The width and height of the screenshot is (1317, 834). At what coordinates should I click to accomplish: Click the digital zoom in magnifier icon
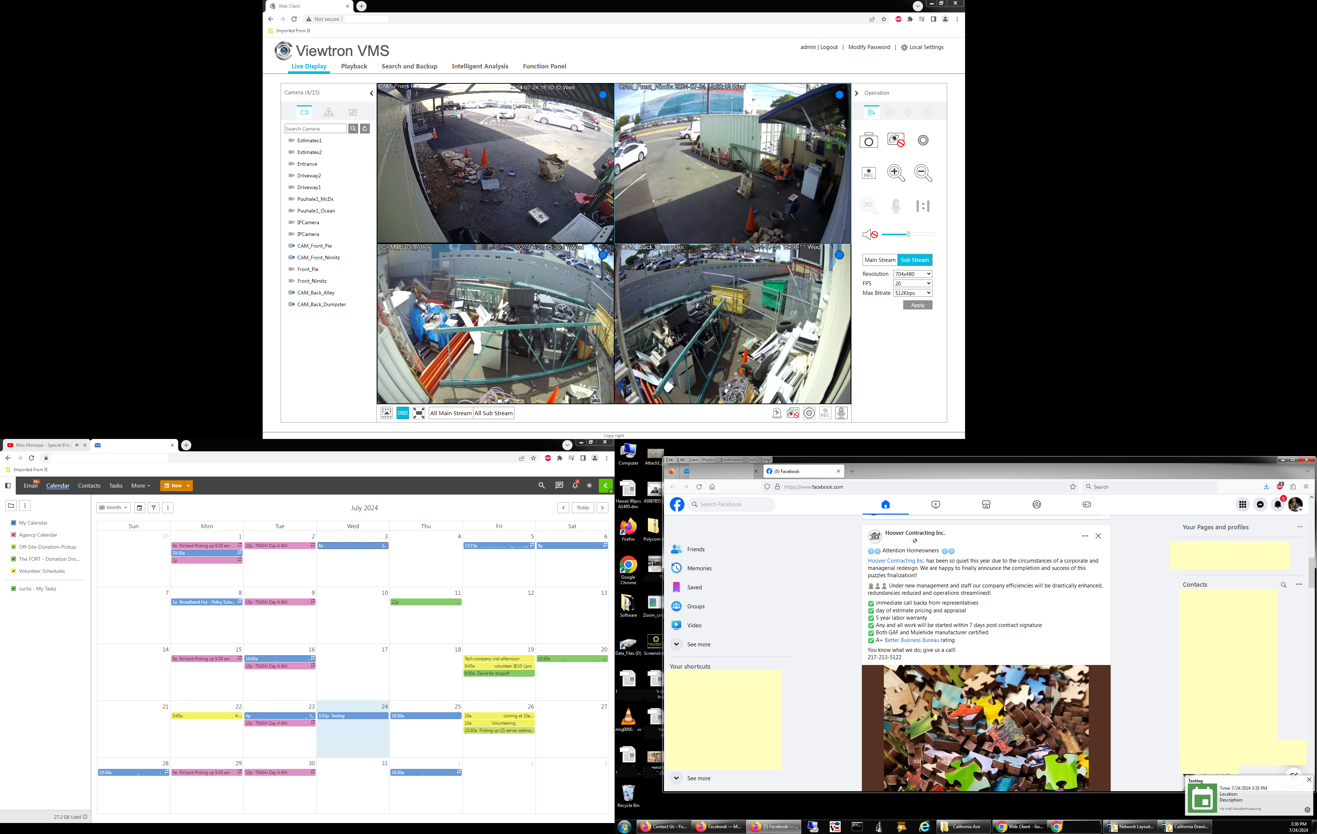(x=895, y=173)
